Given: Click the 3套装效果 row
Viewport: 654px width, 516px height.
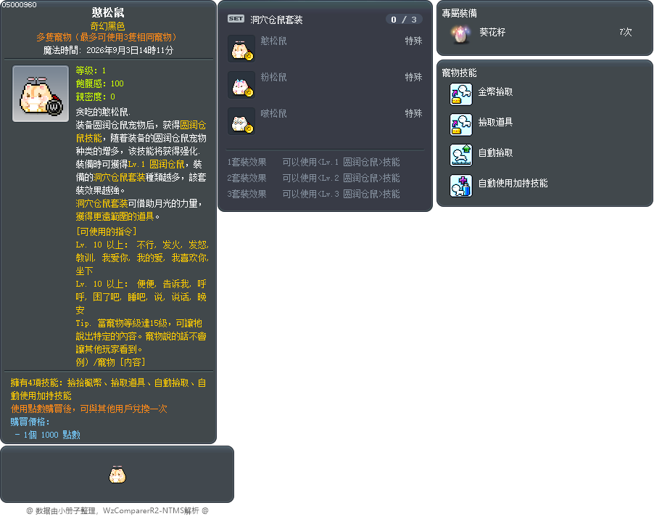Looking at the screenshot, I should point(314,194).
